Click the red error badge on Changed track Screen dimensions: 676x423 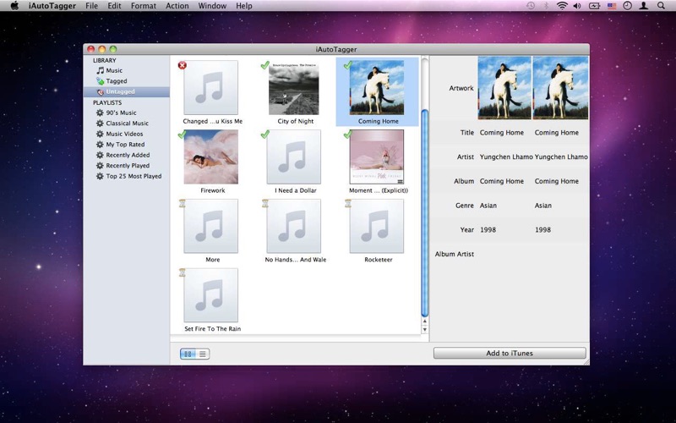click(183, 65)
